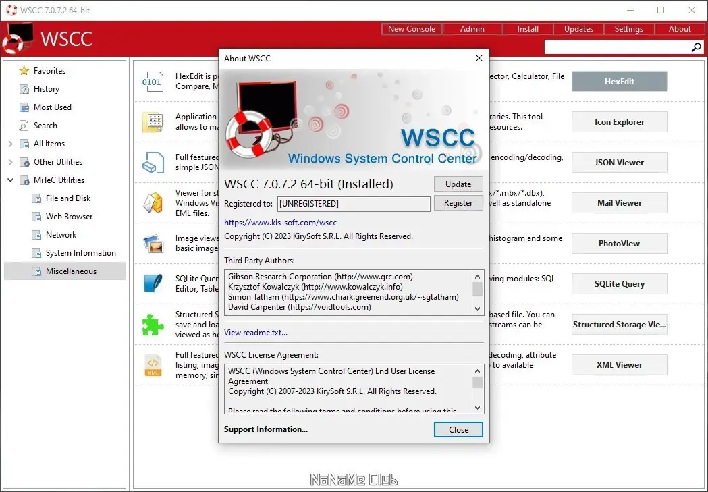Click the Mail Viewer envelope icon

point(153,203)
